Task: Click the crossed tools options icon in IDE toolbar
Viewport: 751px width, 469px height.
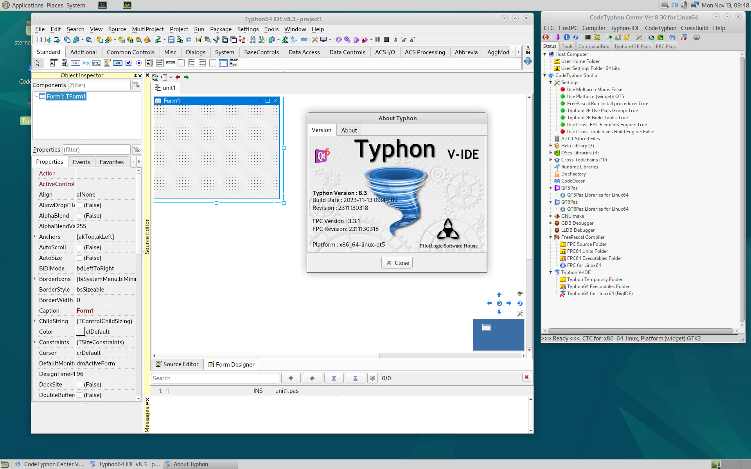Action: tap(315, 39)
